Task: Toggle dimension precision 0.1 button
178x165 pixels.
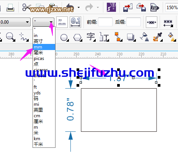Action: click(75, 22)
